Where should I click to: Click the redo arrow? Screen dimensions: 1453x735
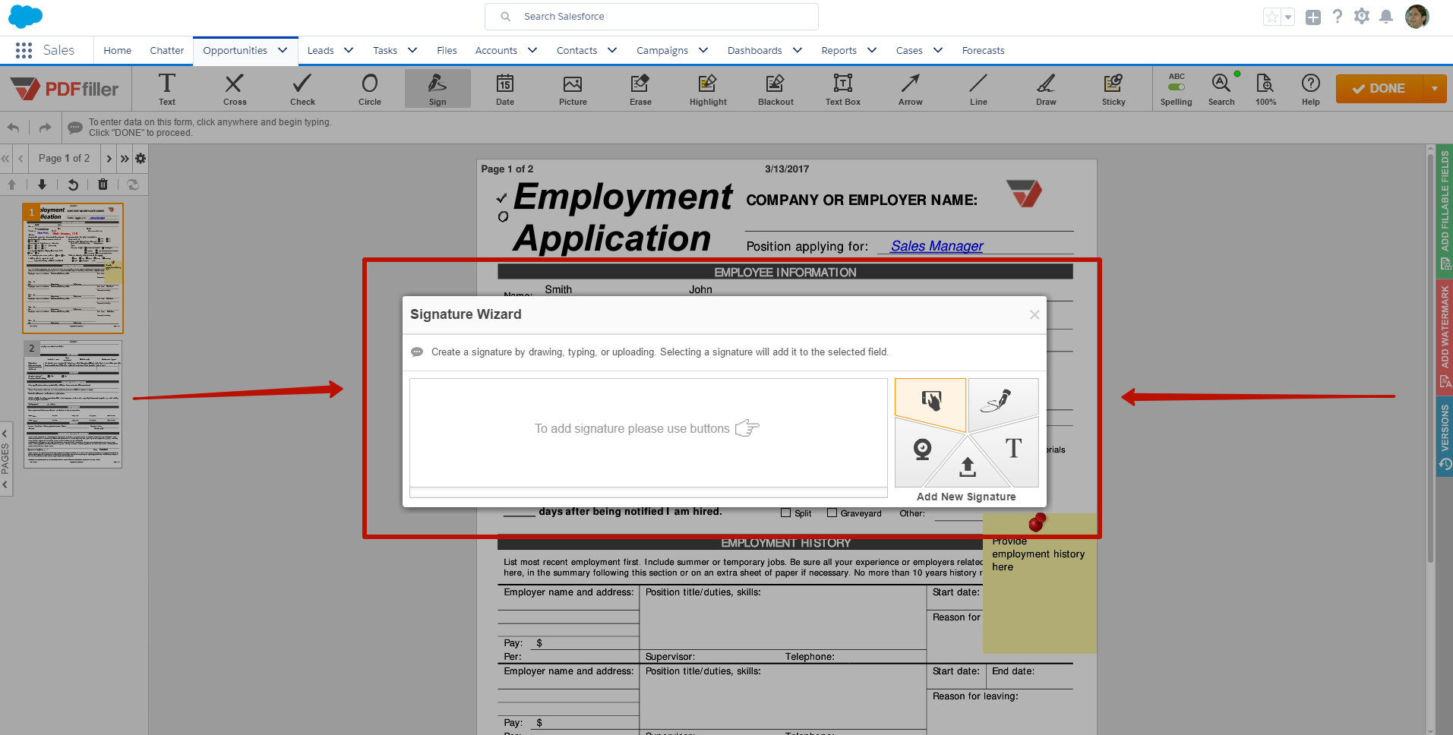(x=45, y=128)
